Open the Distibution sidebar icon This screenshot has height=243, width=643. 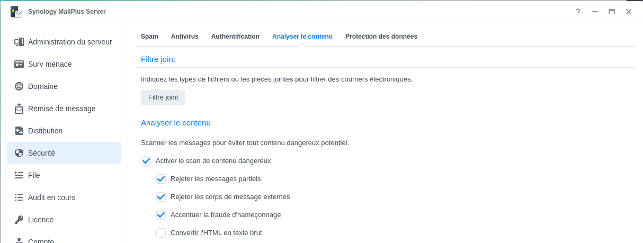pos(19,131)
